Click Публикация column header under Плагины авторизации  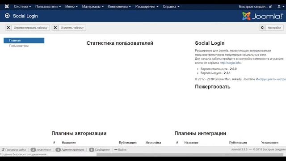pos(128,143)
